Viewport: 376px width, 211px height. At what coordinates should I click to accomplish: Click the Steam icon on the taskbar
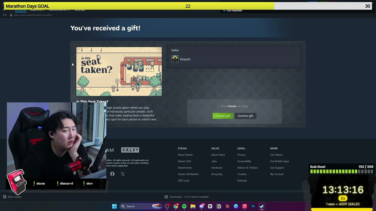(261, 206)
